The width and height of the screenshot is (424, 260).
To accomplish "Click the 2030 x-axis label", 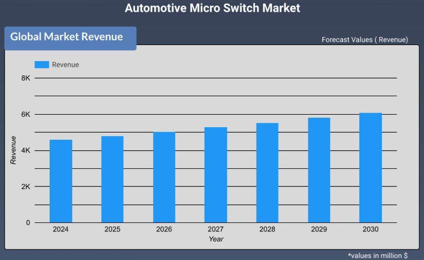I will [x=370, y=229].
